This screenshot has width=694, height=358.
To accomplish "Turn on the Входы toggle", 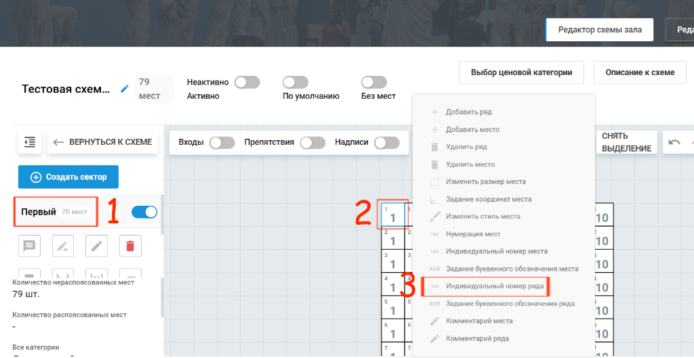I will coord(222,143).
